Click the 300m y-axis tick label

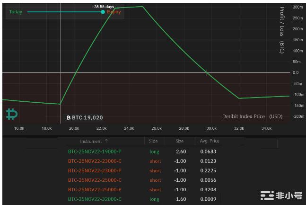coord(297,7)
